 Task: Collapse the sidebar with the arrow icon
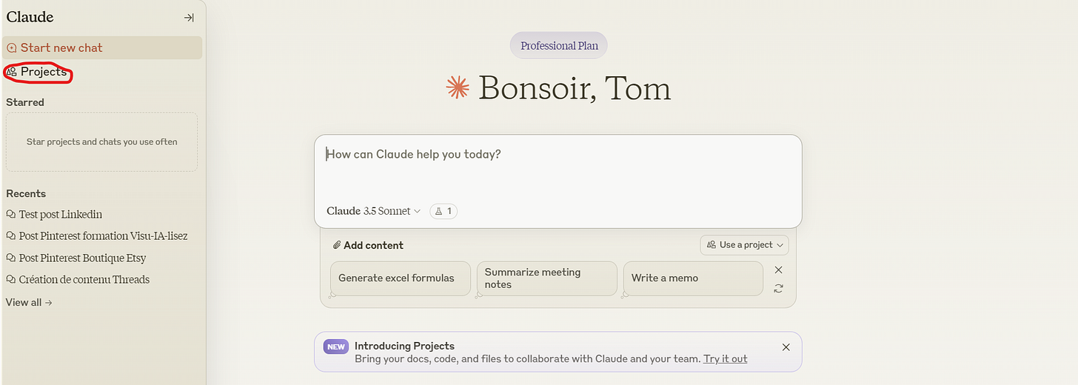pyautogui.click(x=189, y=18)
